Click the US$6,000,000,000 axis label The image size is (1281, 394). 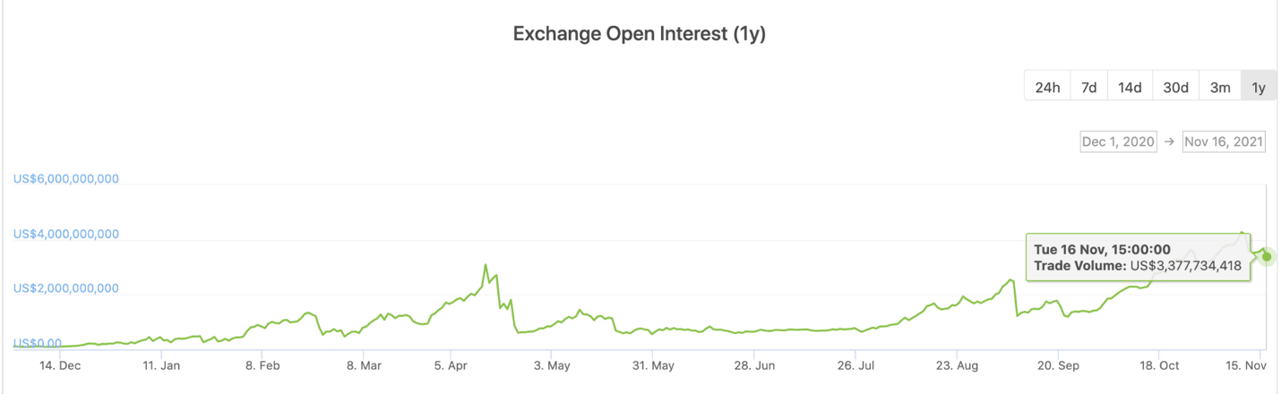[66, 178]
